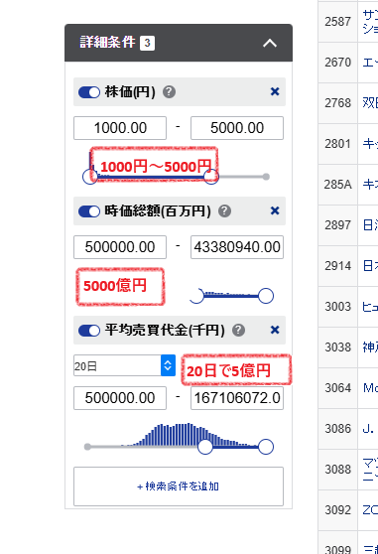Click the 時価総額 right slider handle
378x554 pixels.
click(x=266, y=296)
